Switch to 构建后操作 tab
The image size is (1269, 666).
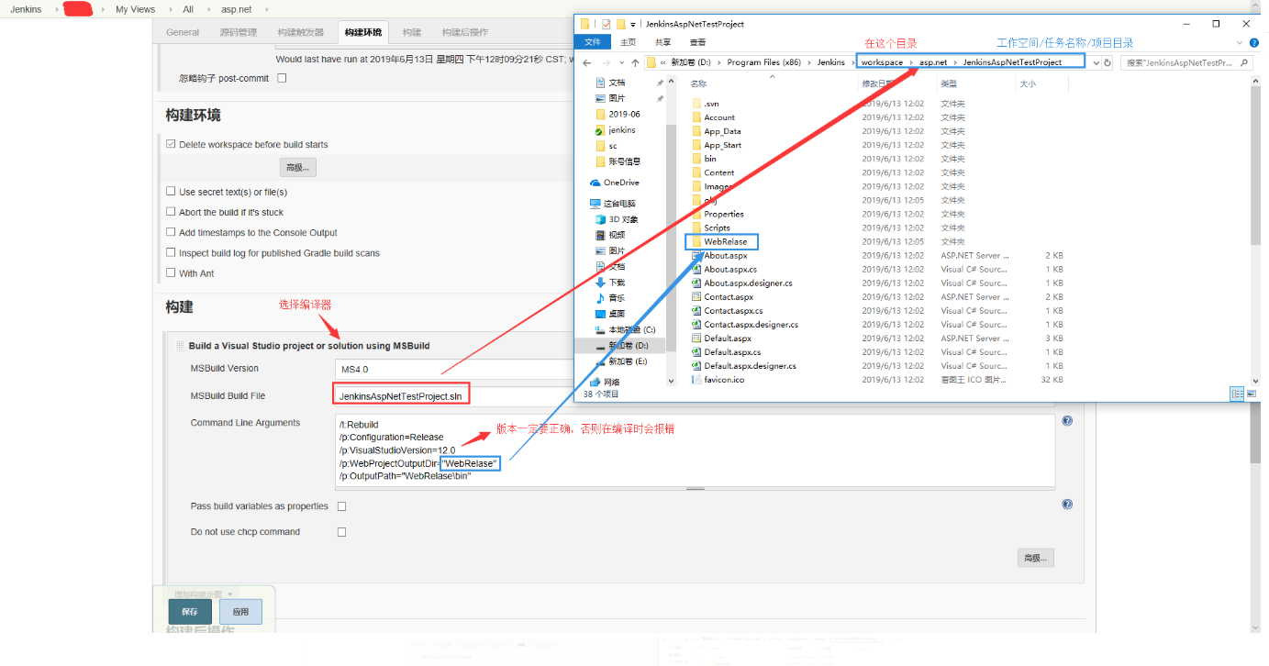465,32
